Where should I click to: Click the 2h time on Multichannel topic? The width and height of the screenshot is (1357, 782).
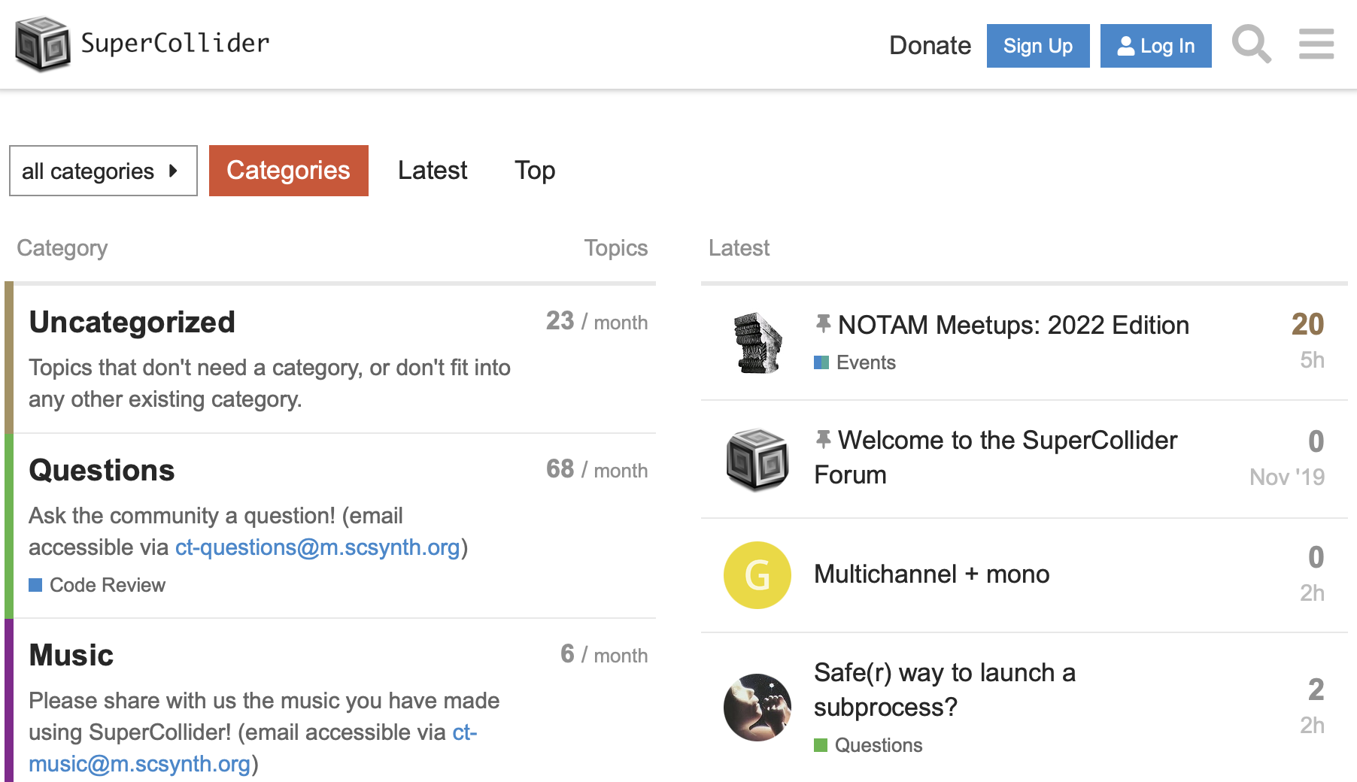1312,593
